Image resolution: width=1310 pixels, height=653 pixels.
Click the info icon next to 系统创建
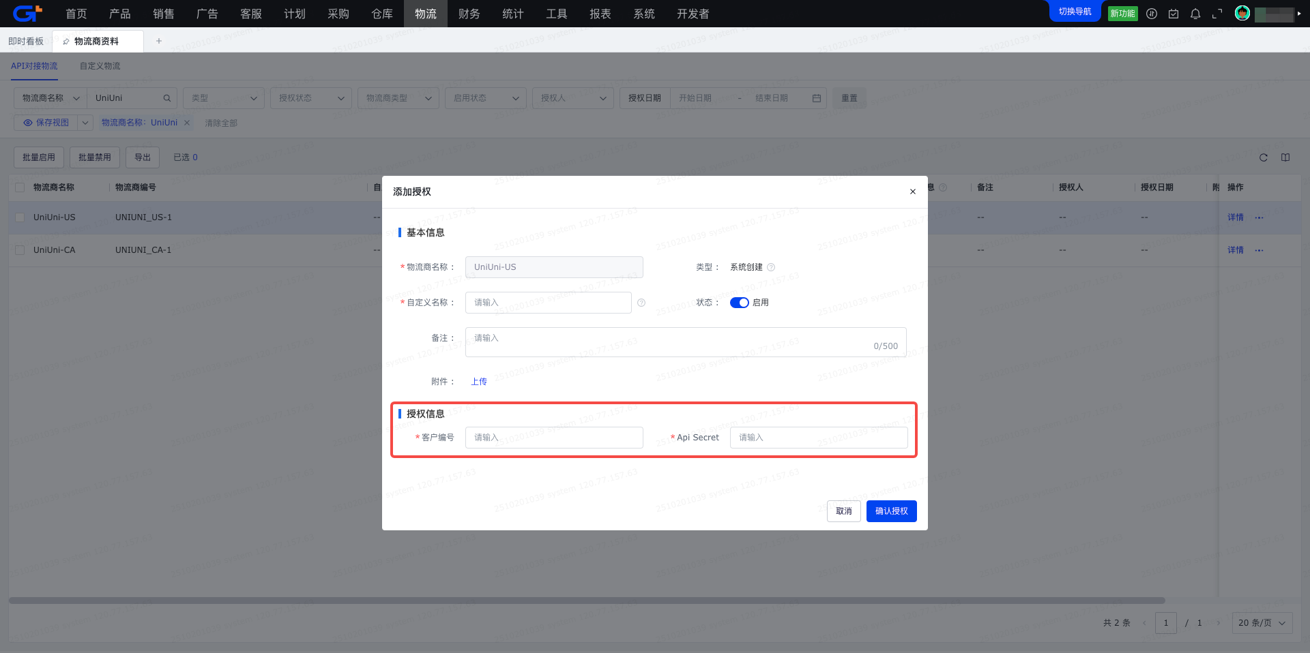(x=771, y=267)
